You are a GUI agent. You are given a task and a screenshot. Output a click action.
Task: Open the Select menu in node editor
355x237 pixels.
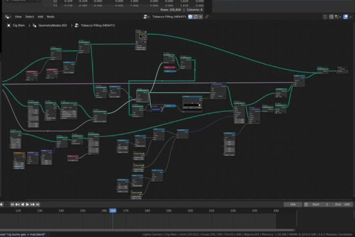pyautogui.click(x=30, y=17)
